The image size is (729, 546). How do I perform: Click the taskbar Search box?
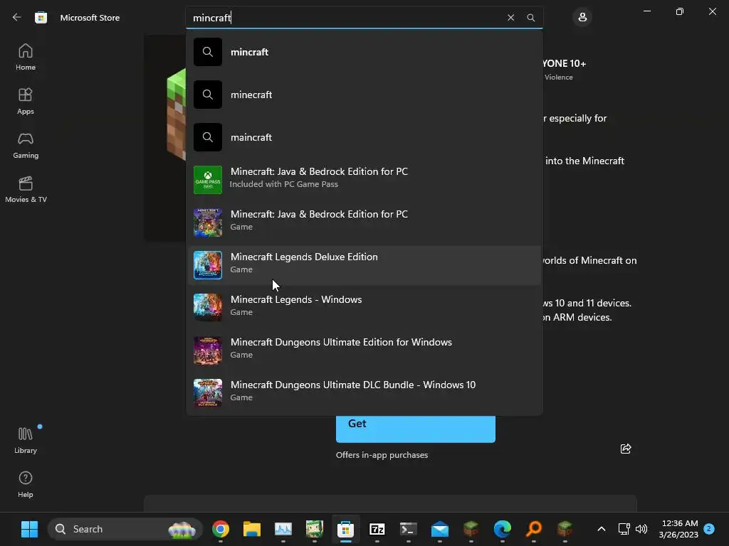click(125, 529)
